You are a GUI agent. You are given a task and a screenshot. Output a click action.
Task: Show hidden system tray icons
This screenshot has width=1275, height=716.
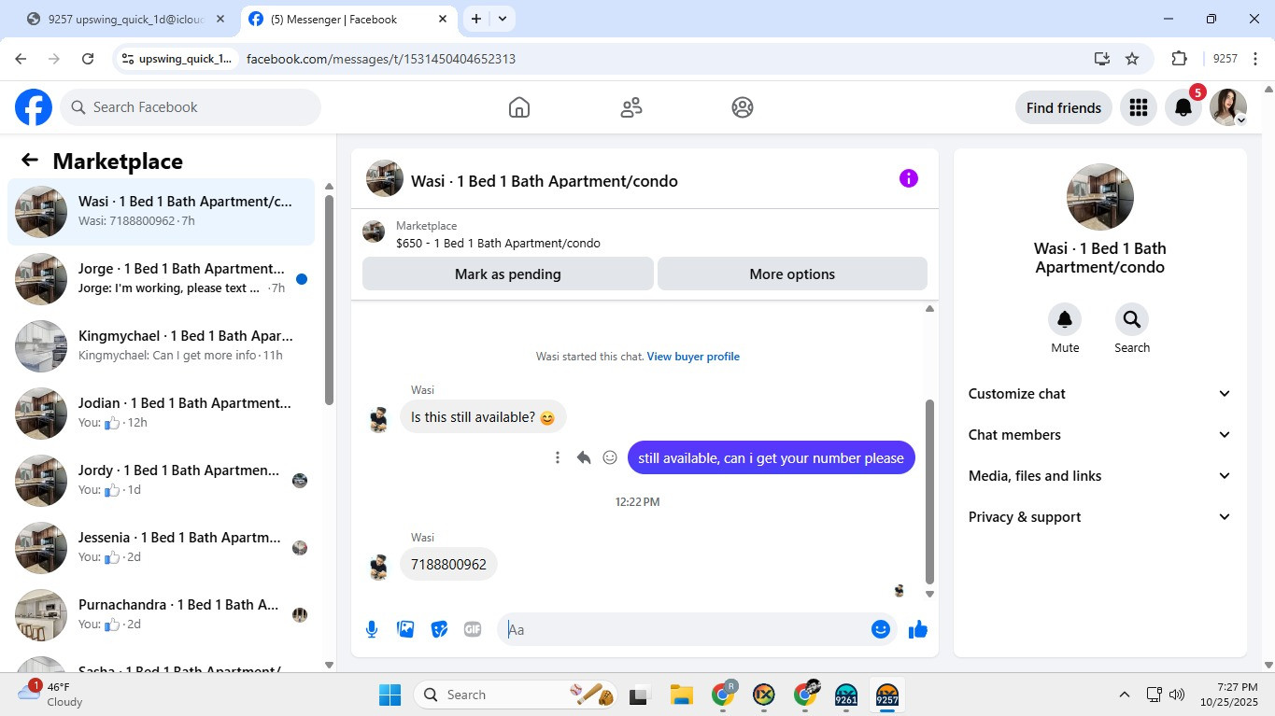1125,695
